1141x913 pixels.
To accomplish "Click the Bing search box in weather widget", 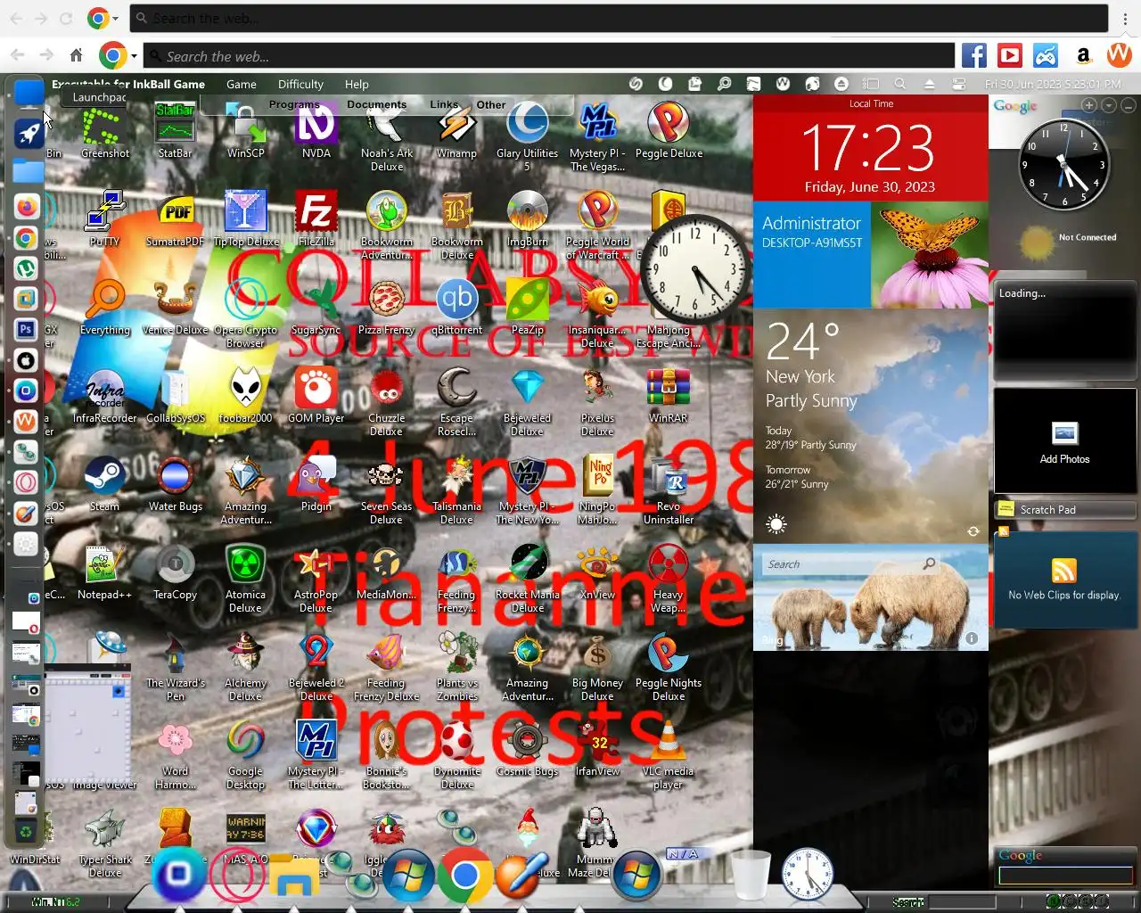I will [x=851, y=564].
